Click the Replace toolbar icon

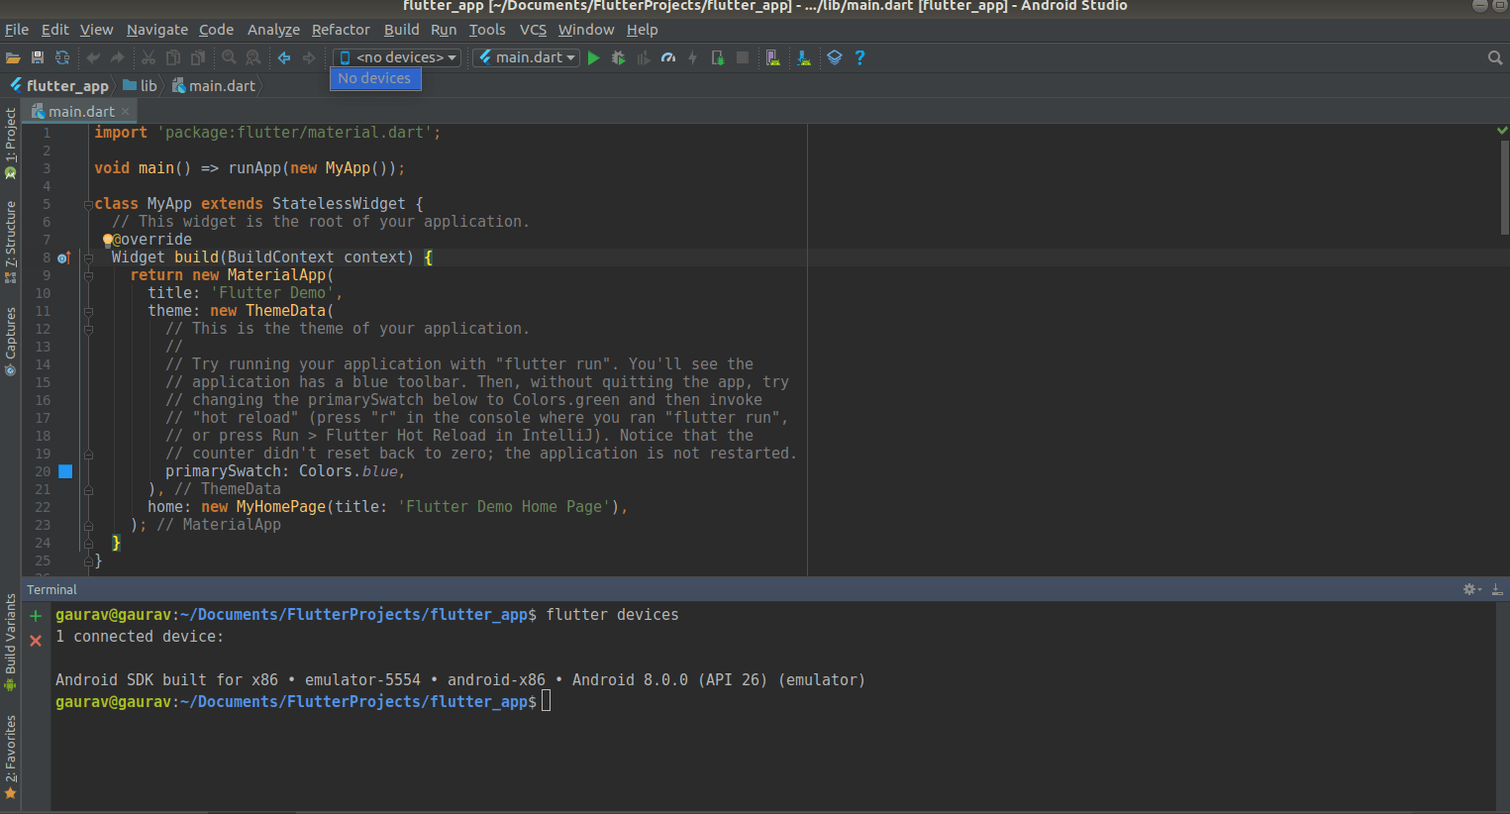click(x=253, y=57)
